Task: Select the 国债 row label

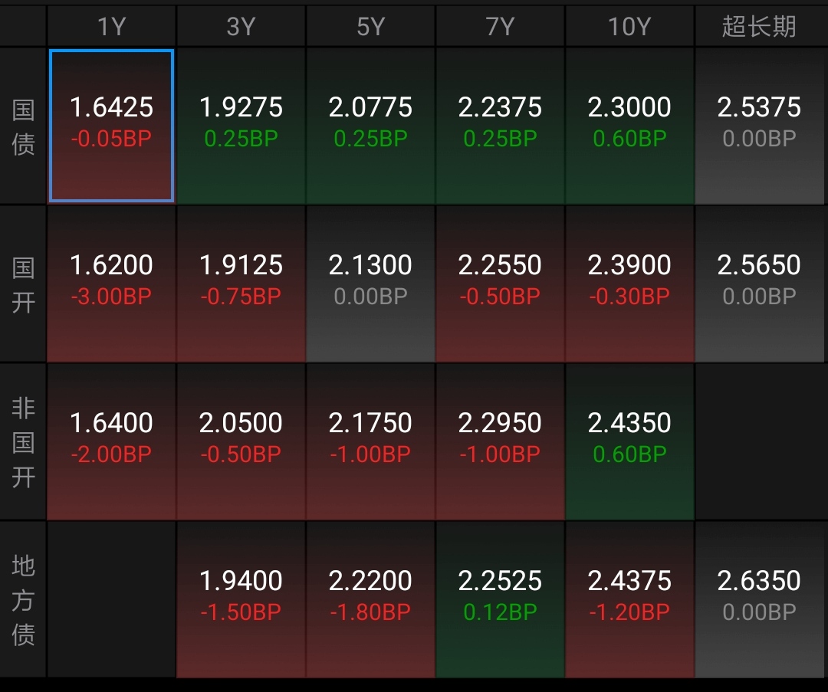Action: (23, 126)
